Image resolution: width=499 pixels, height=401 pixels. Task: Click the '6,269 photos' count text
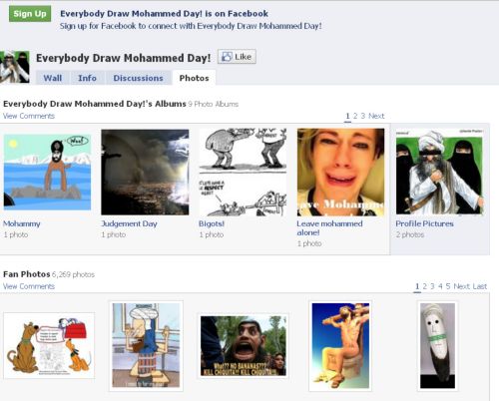(73, 274)
